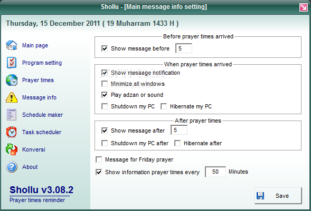Check Hibernate after option
Viewport: 311px width, 211px height.
(x=177, y=143)
